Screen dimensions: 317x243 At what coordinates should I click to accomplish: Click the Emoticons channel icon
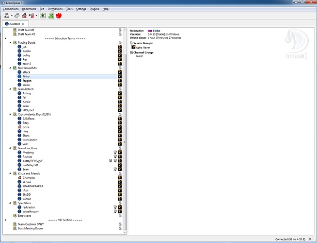15,216
